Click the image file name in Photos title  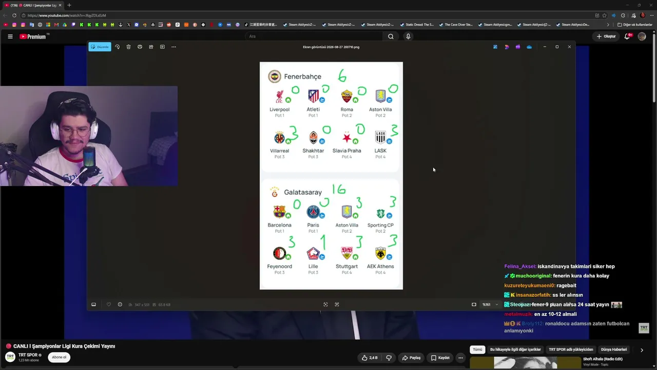pyautogui.click(x=331, y=47)
